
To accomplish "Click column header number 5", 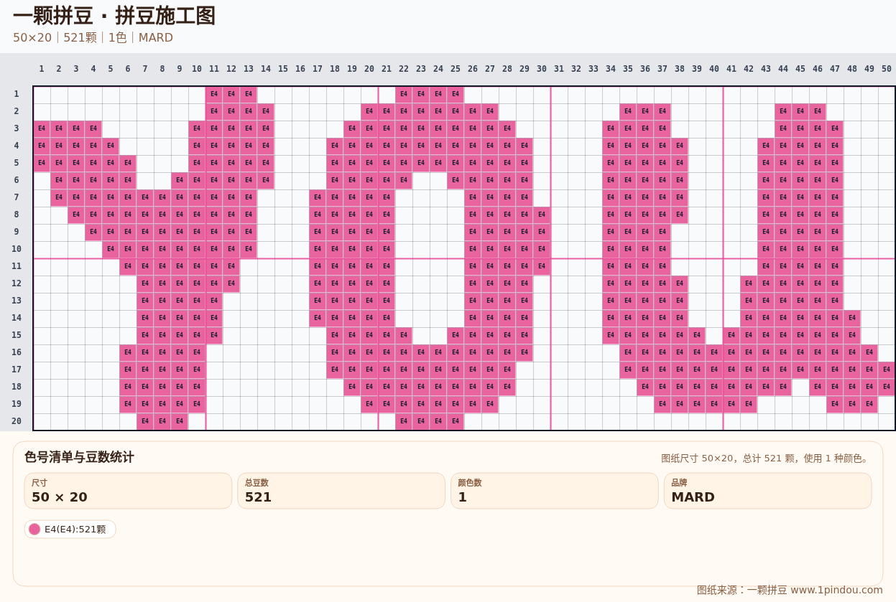I will (111, 69).
